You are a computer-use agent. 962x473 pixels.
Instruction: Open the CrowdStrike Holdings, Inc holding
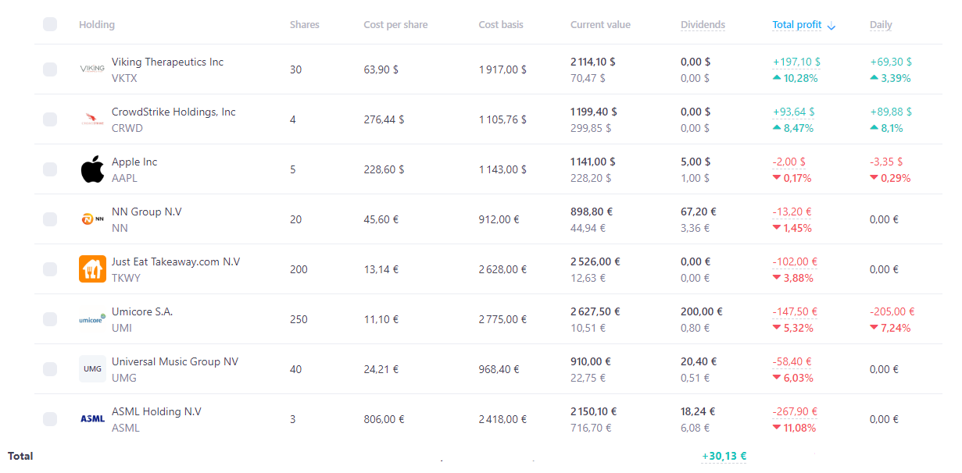point(173,112)
